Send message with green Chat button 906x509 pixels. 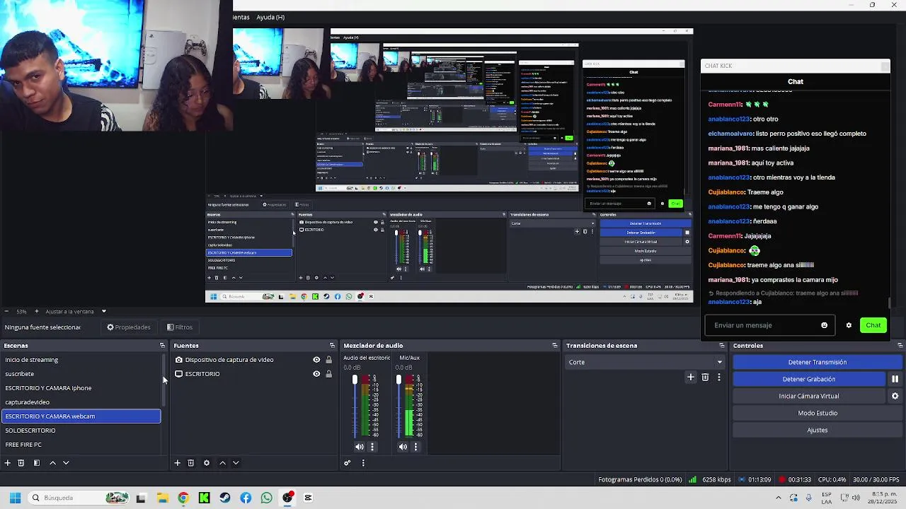click(873, 325)
